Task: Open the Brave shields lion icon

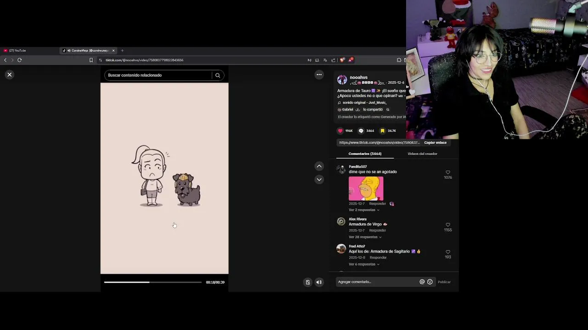Action: click(x=342, y=60)
